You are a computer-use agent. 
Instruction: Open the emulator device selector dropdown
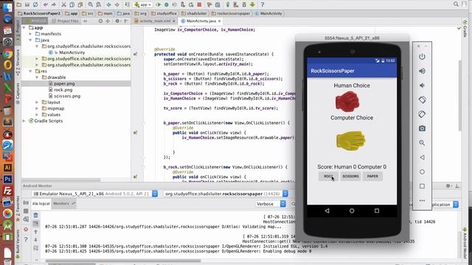95,194
